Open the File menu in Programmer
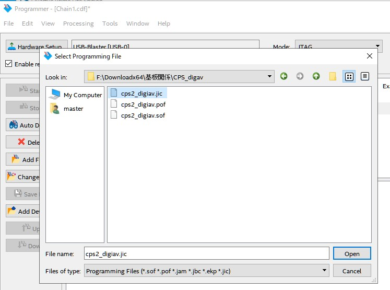390x290 pixels. click(x=9, y=24)
